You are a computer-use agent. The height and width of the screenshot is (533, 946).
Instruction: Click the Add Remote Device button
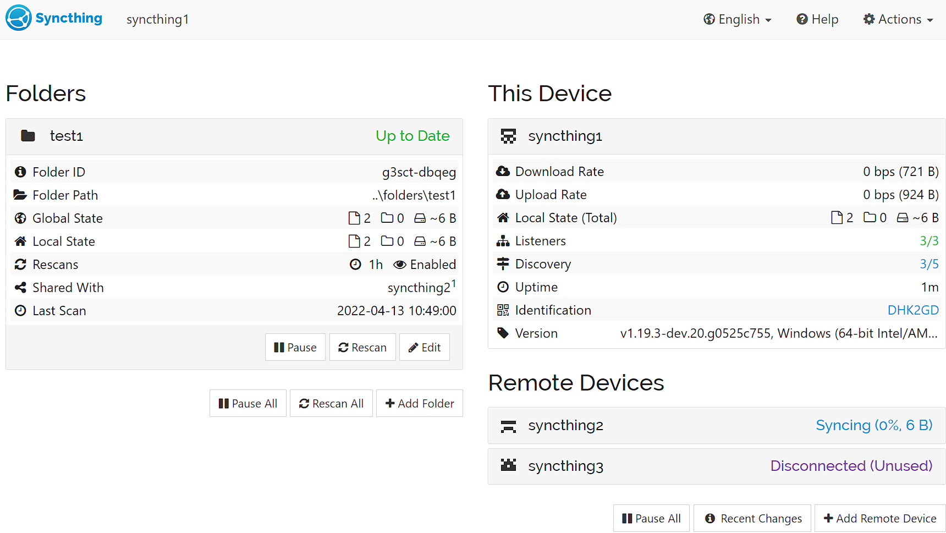point(879,518)
